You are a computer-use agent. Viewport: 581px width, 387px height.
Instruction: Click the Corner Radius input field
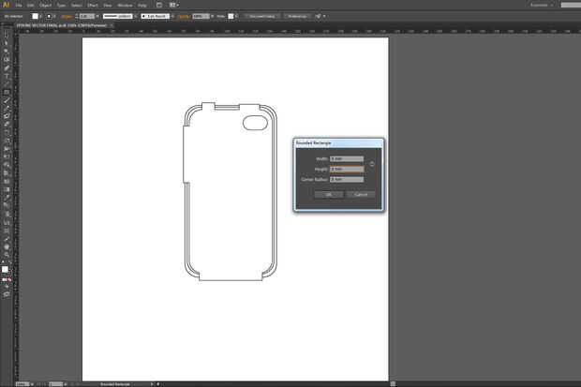coord(346,179)
